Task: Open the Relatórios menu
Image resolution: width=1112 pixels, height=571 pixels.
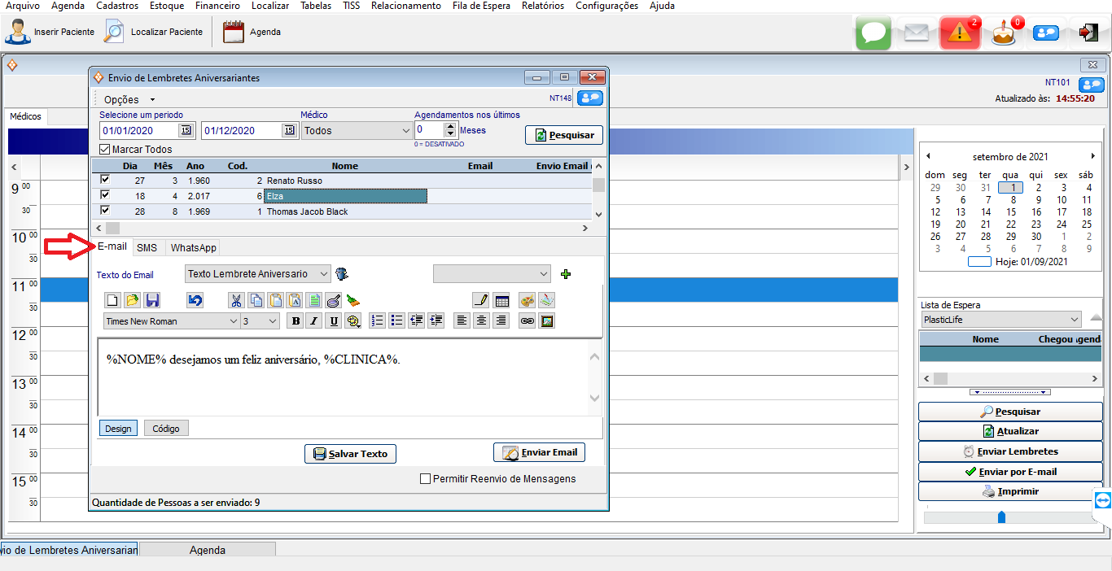Action: (542, 6)
